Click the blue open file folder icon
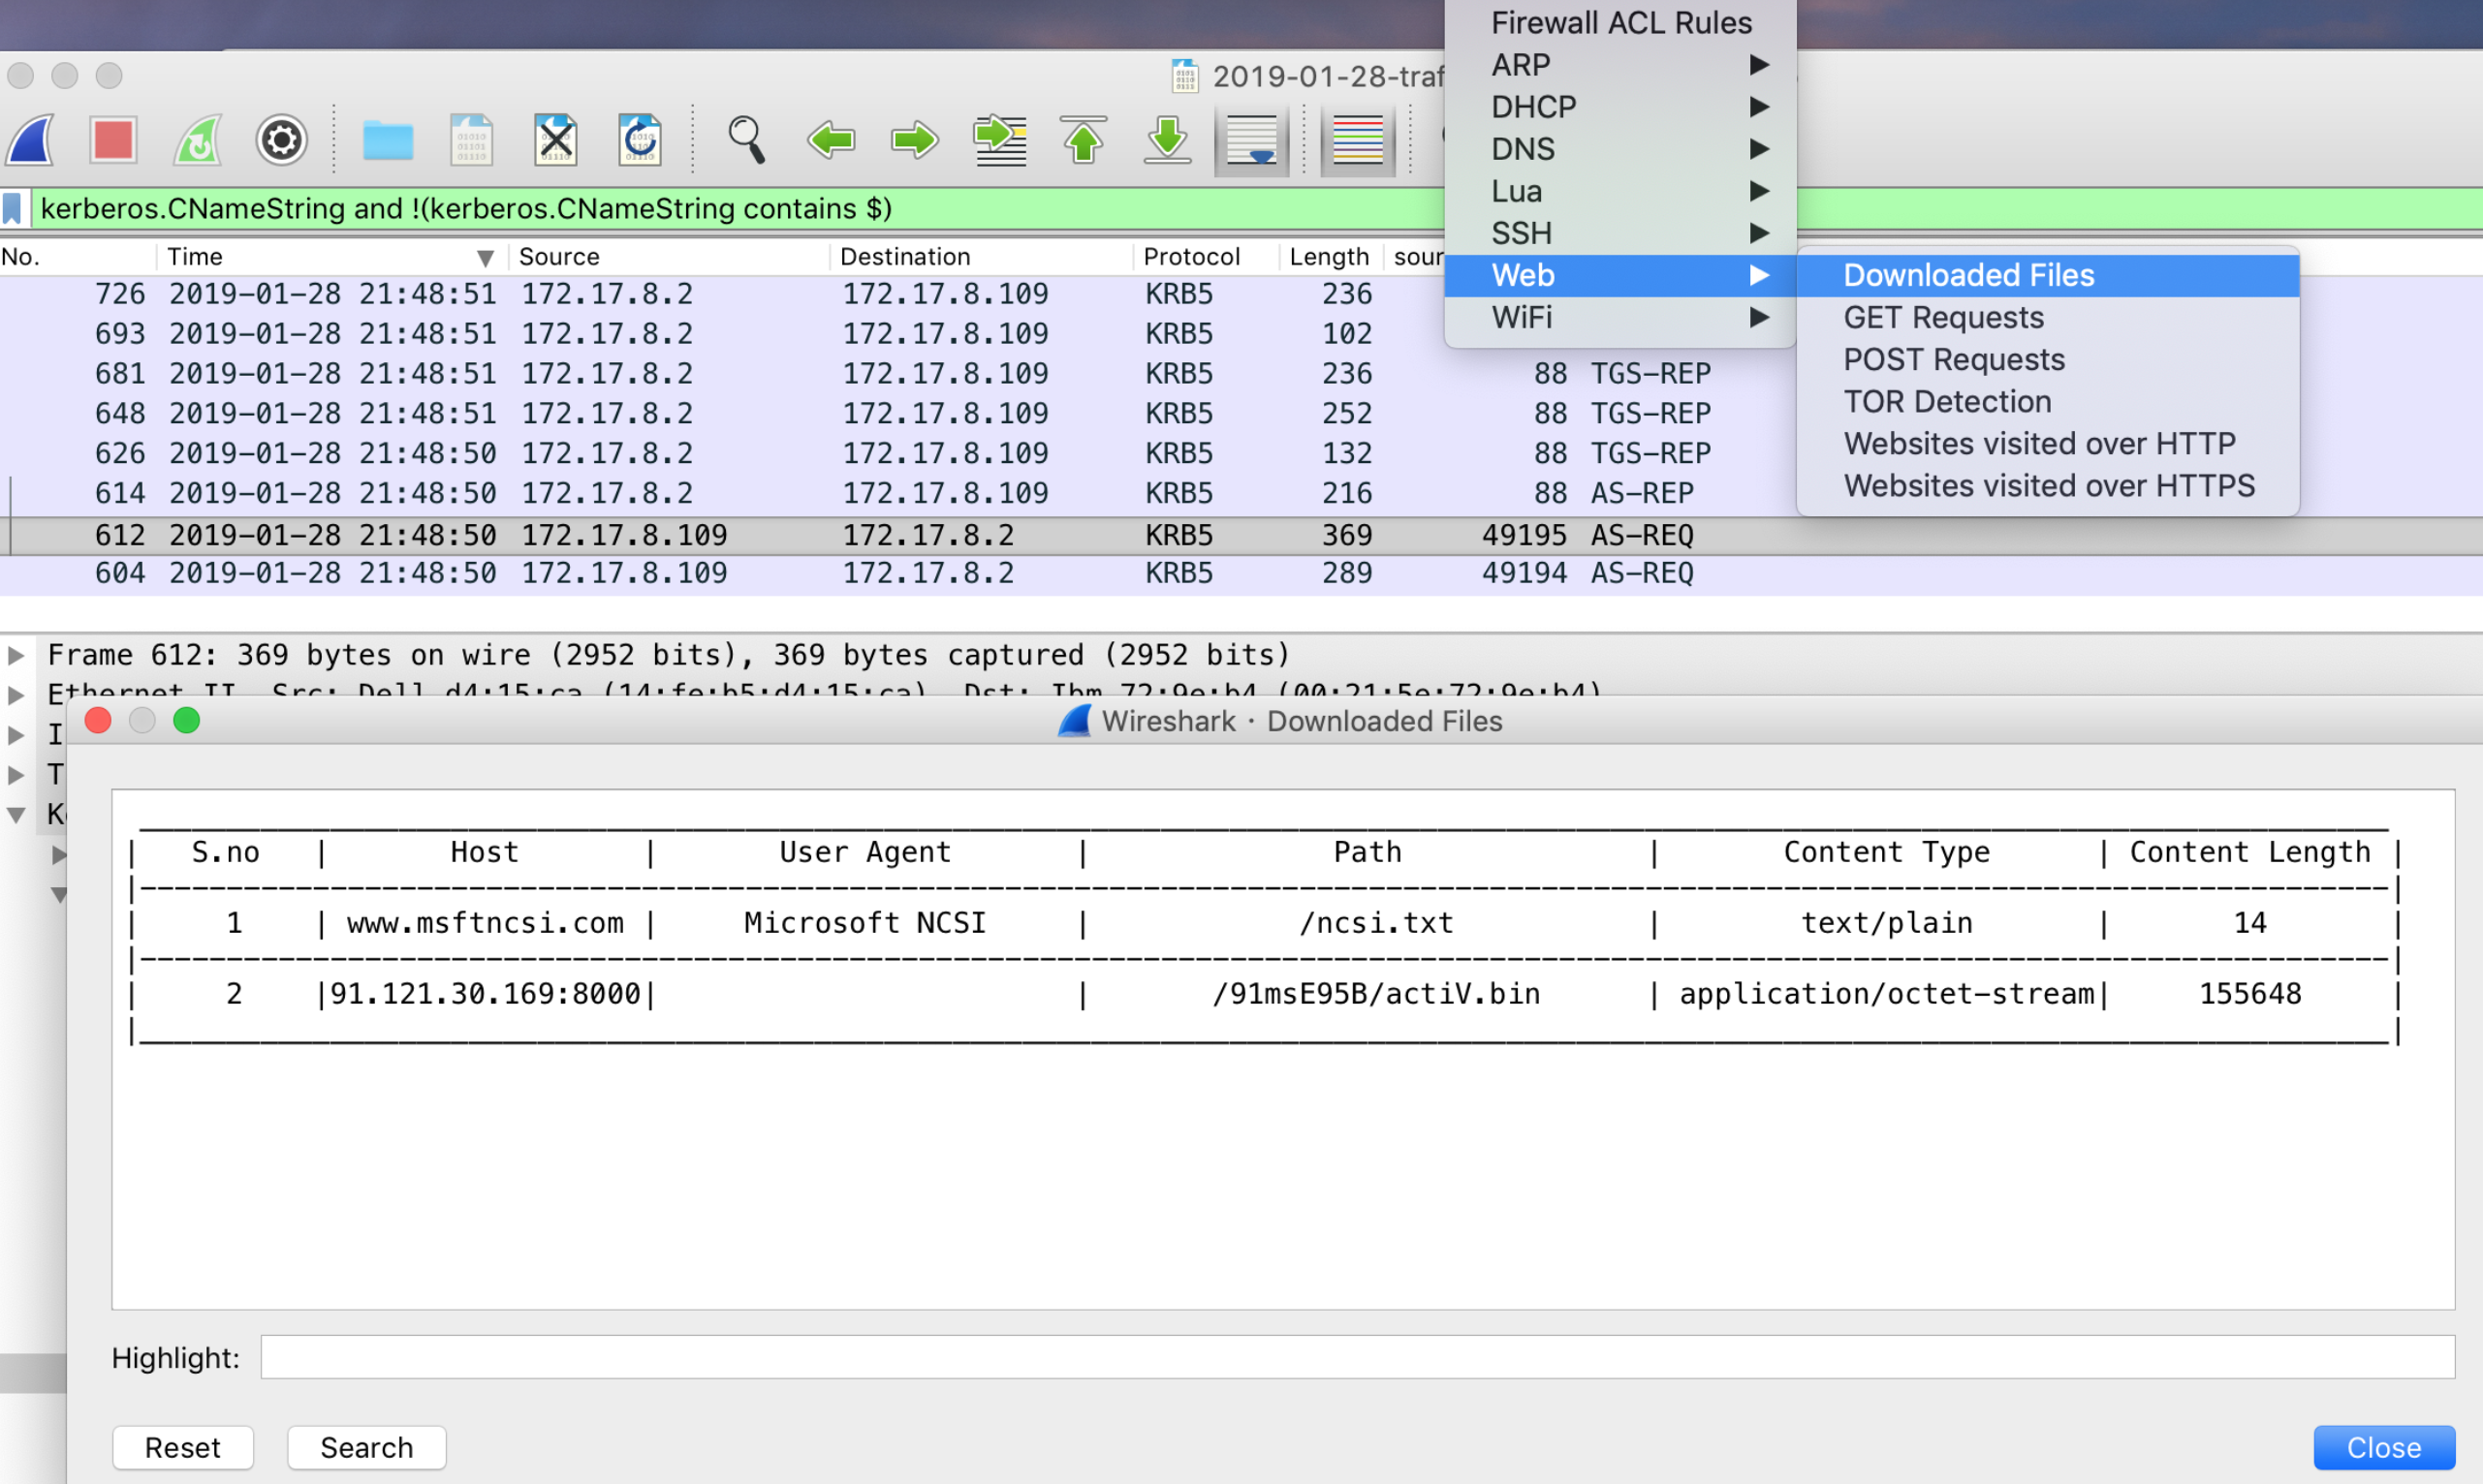 pyautogui.click(x=387, y=140)
